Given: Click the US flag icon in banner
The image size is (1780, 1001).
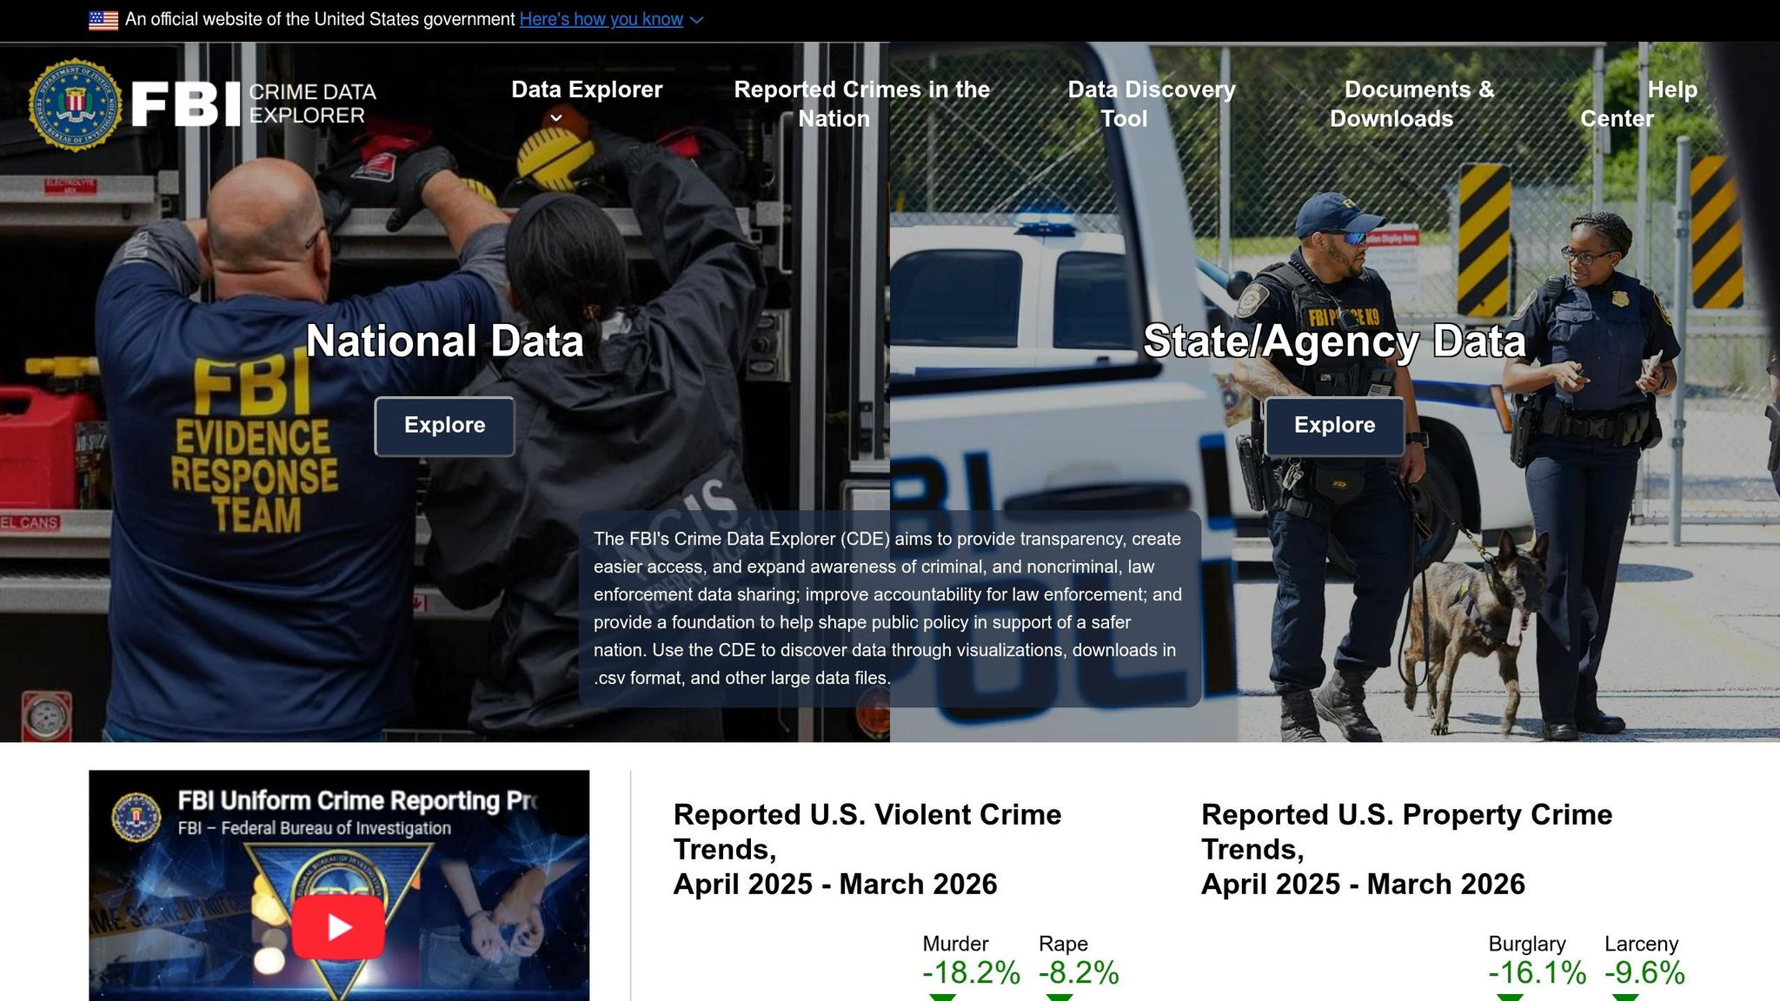Looking at the screenshot, I should 103,20.
